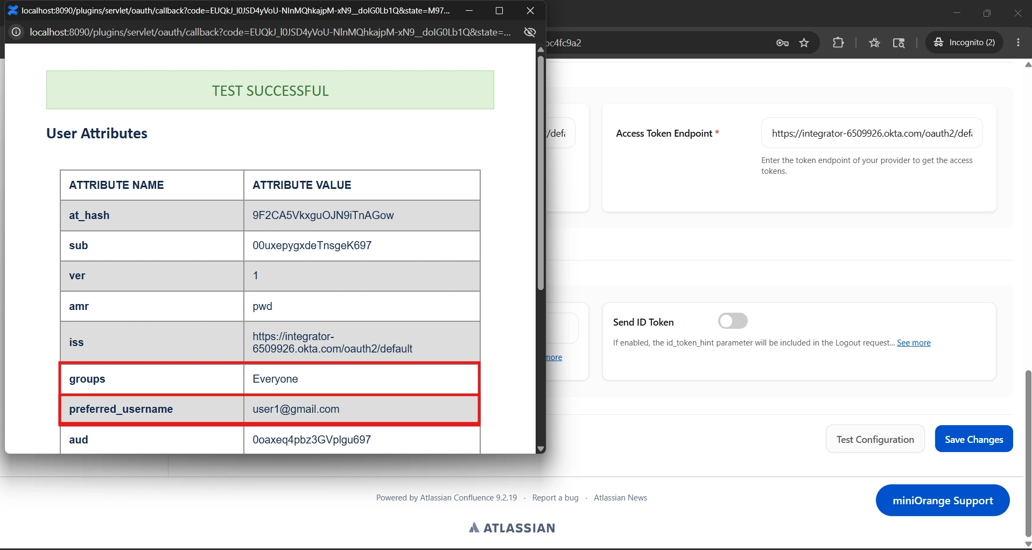Click the at_hash value 9F2CA5VkxguOJN9iTnAGow
The width and height of the screenshot is (1032, 550).
pos(323,215)
